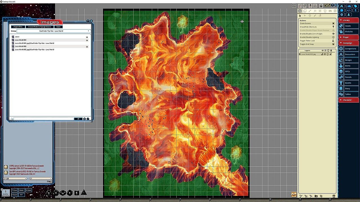Select the arrow pointer tool

click(305, 16)
